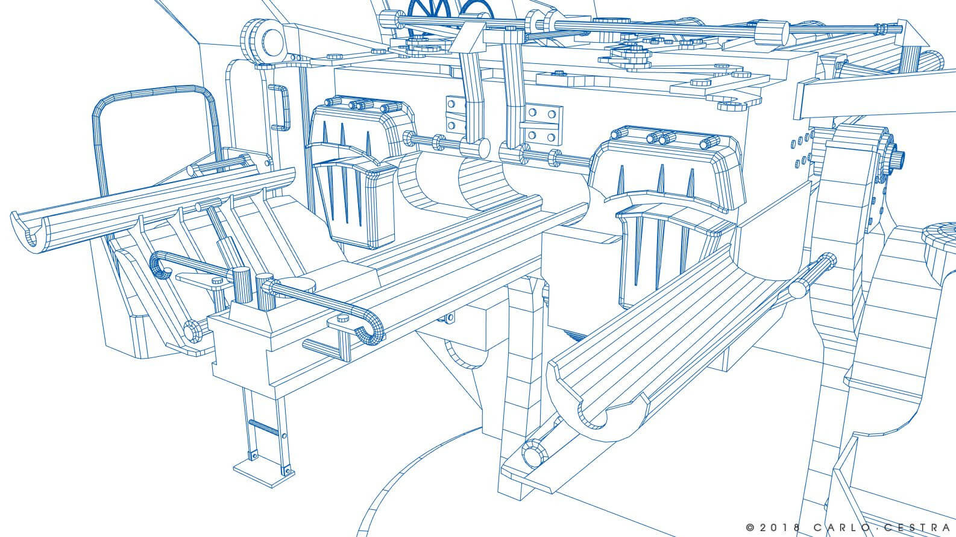956x537 pixels.
Task: Select the left four-hole hinge plate
Action: 455,113
